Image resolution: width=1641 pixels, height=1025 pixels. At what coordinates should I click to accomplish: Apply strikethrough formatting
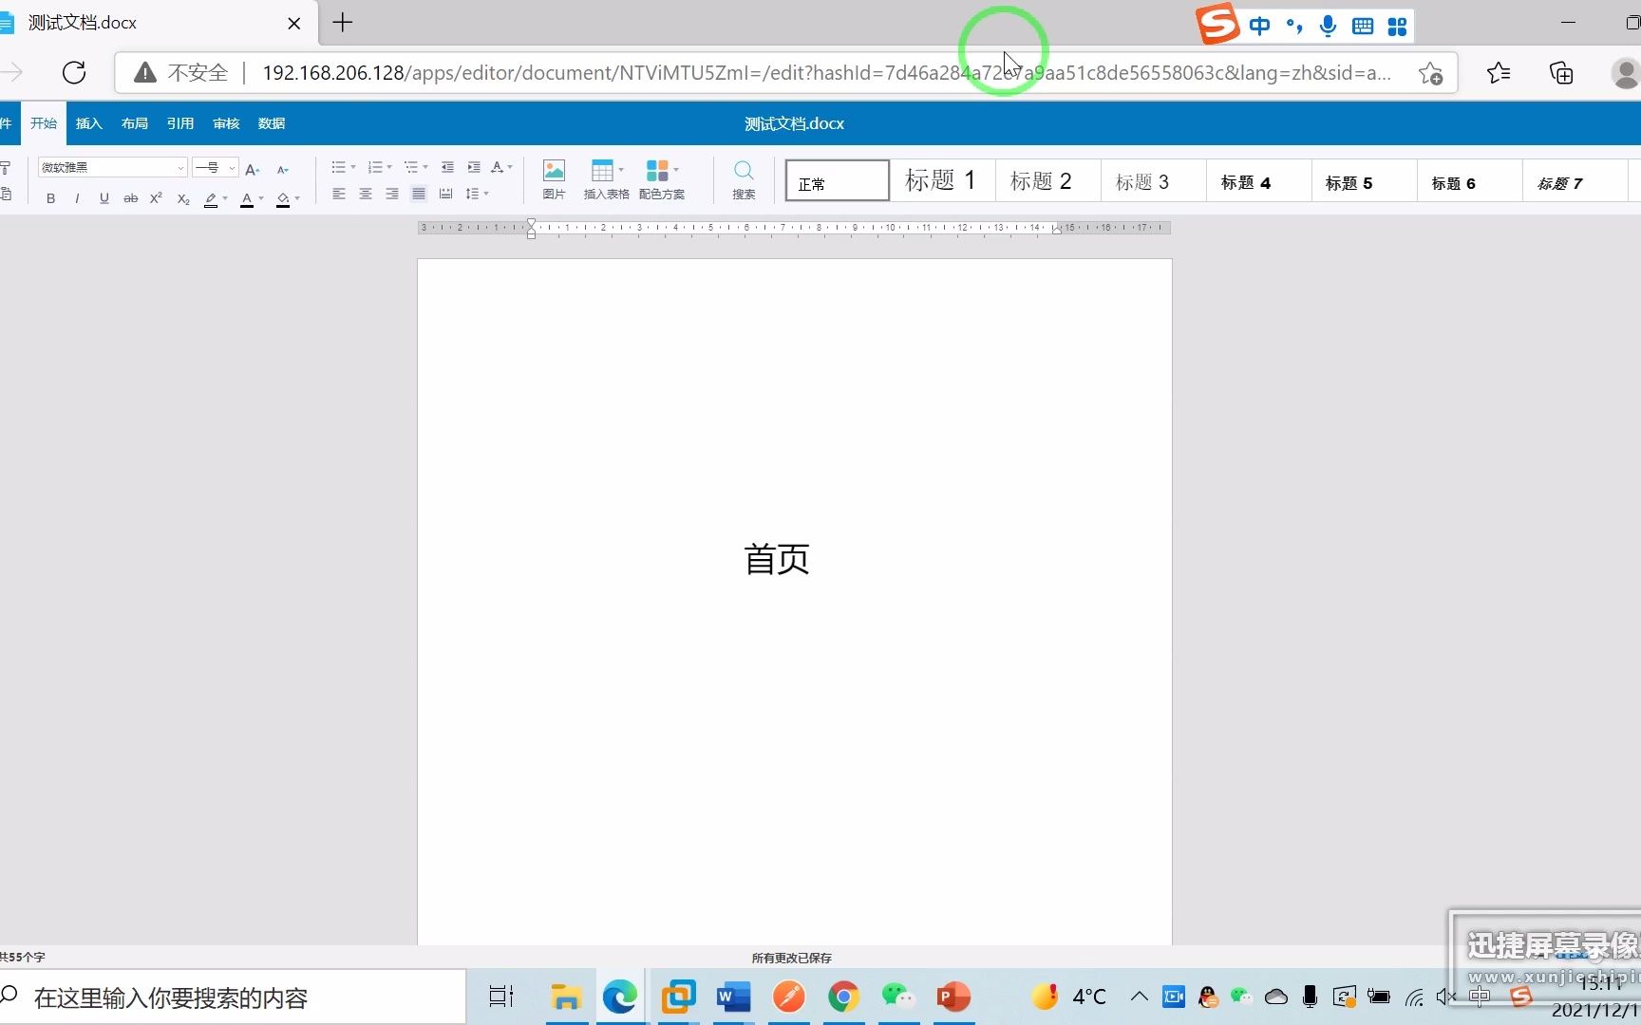(130, 198)
